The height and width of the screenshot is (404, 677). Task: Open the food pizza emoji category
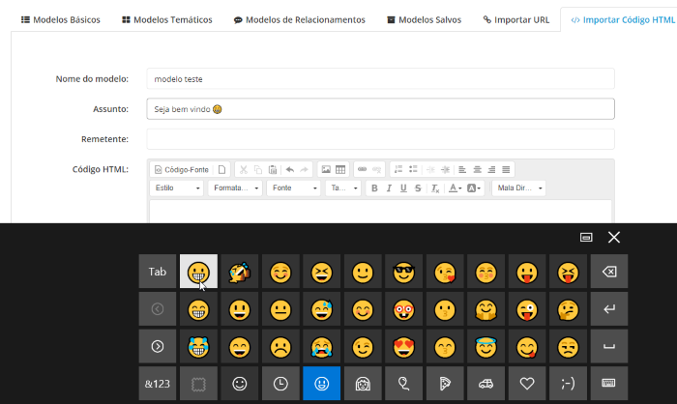445,384
